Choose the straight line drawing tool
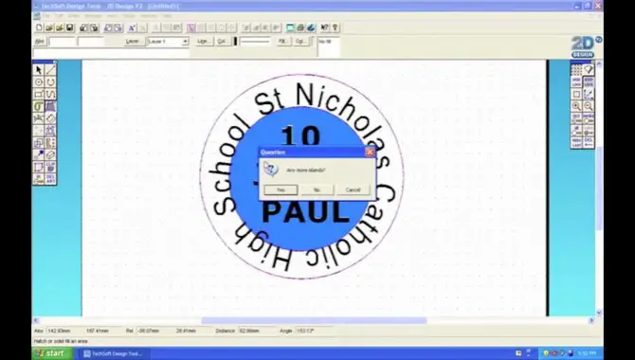635x360 pixels. [50, 70]
